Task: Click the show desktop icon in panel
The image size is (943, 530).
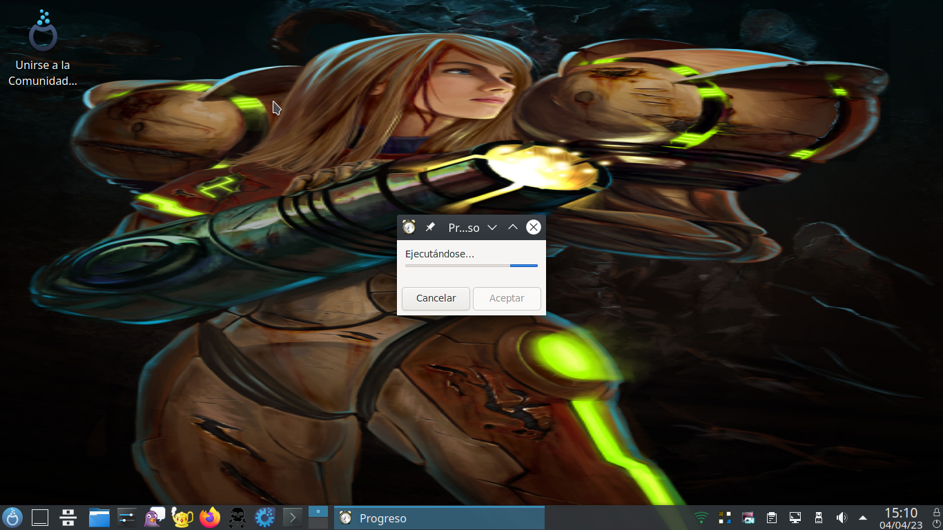Action: click(40, 518)
